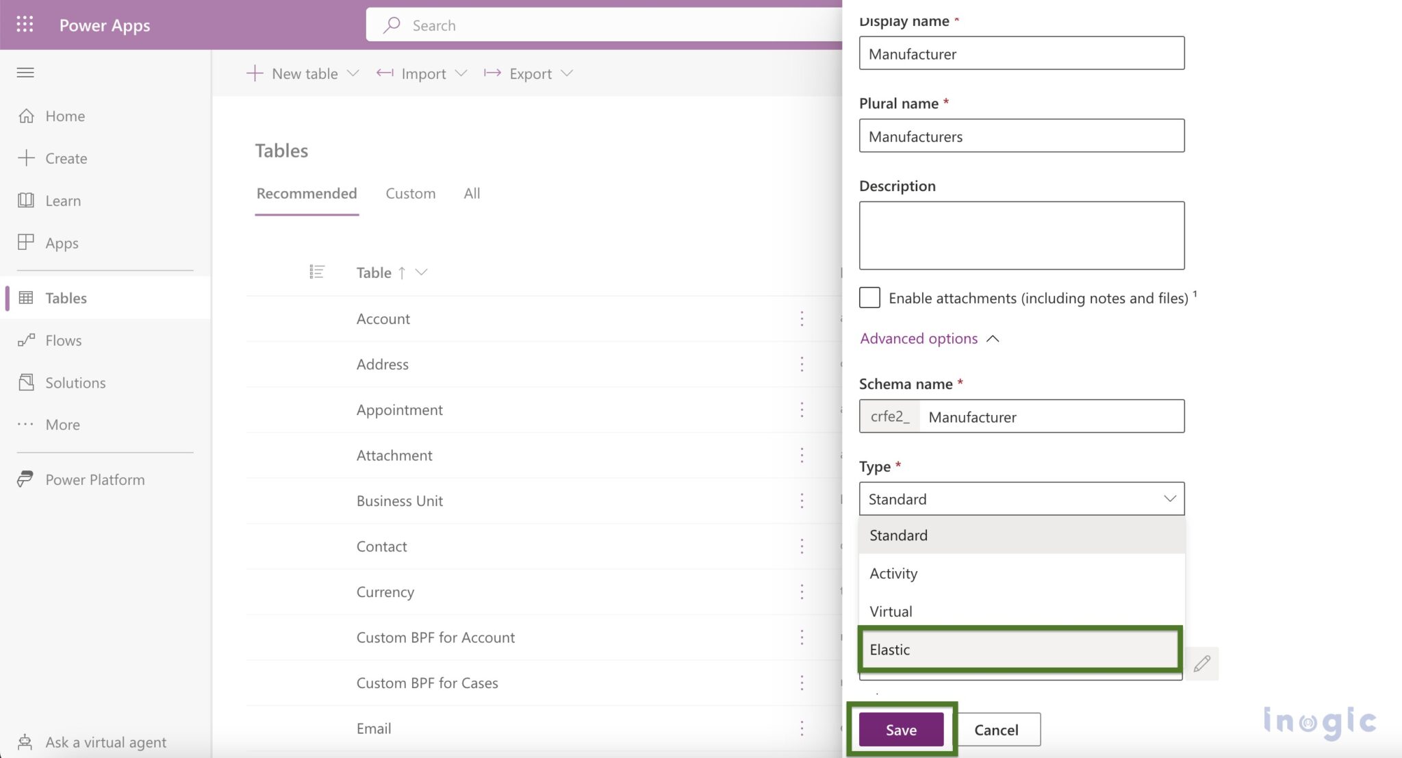
Task: Switch to the Custom tab
Action: pyautogui.click(x=410, y=193)
